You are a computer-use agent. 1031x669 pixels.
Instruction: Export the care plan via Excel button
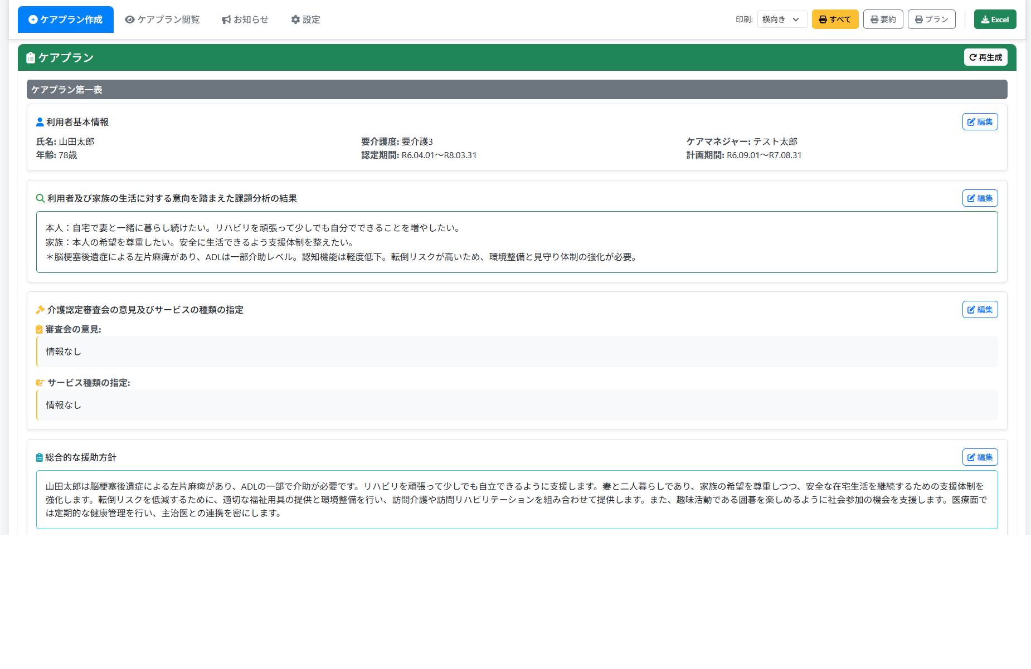click(995, 19)
